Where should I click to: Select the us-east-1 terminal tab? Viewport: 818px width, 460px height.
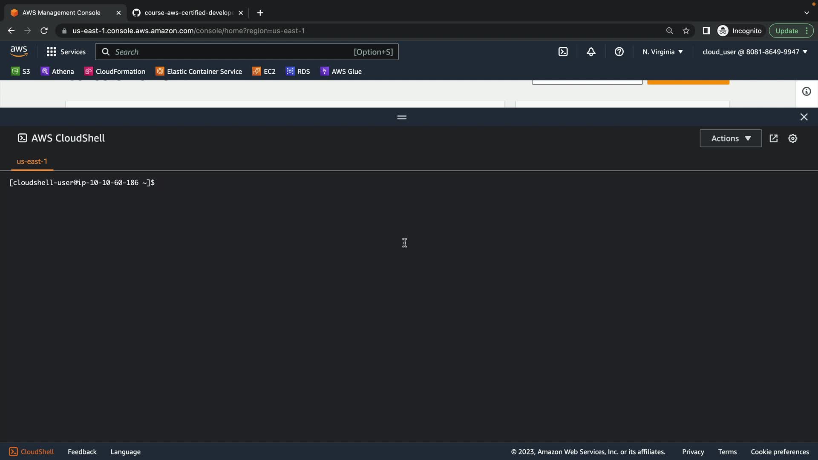coord(32,161)
